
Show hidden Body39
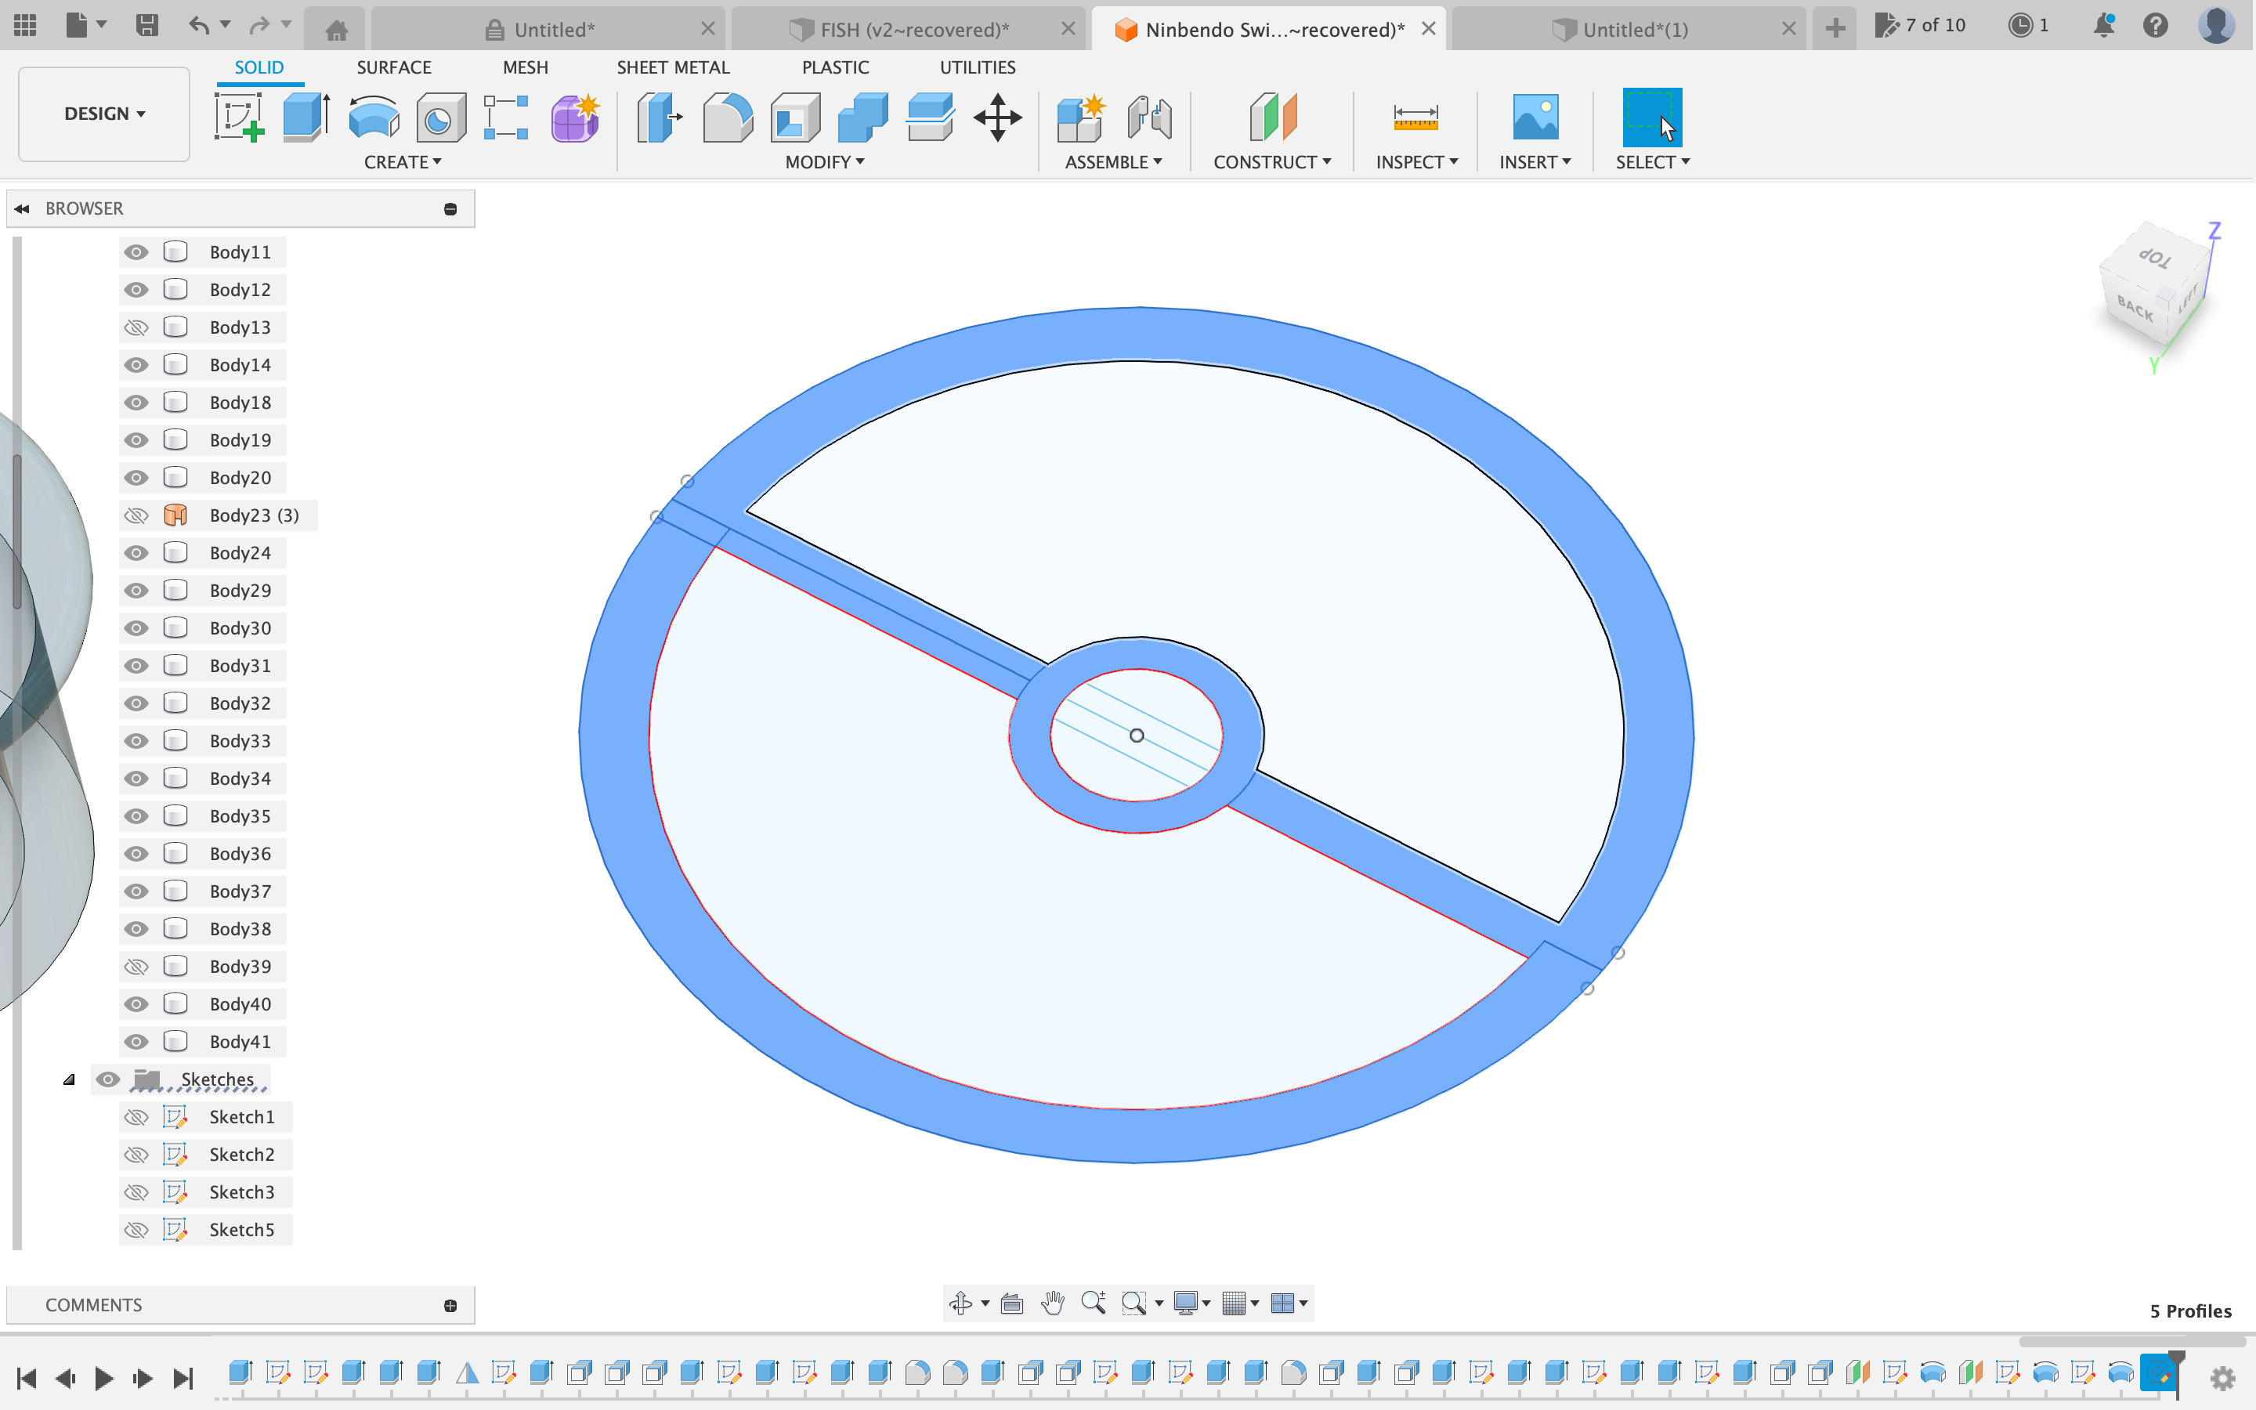point(136,967)
